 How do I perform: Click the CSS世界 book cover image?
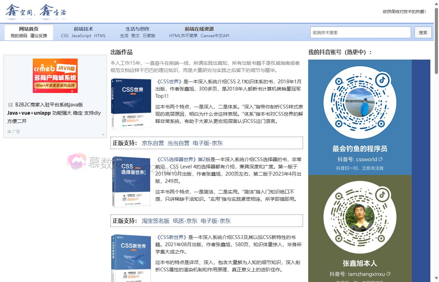point(131,104)
